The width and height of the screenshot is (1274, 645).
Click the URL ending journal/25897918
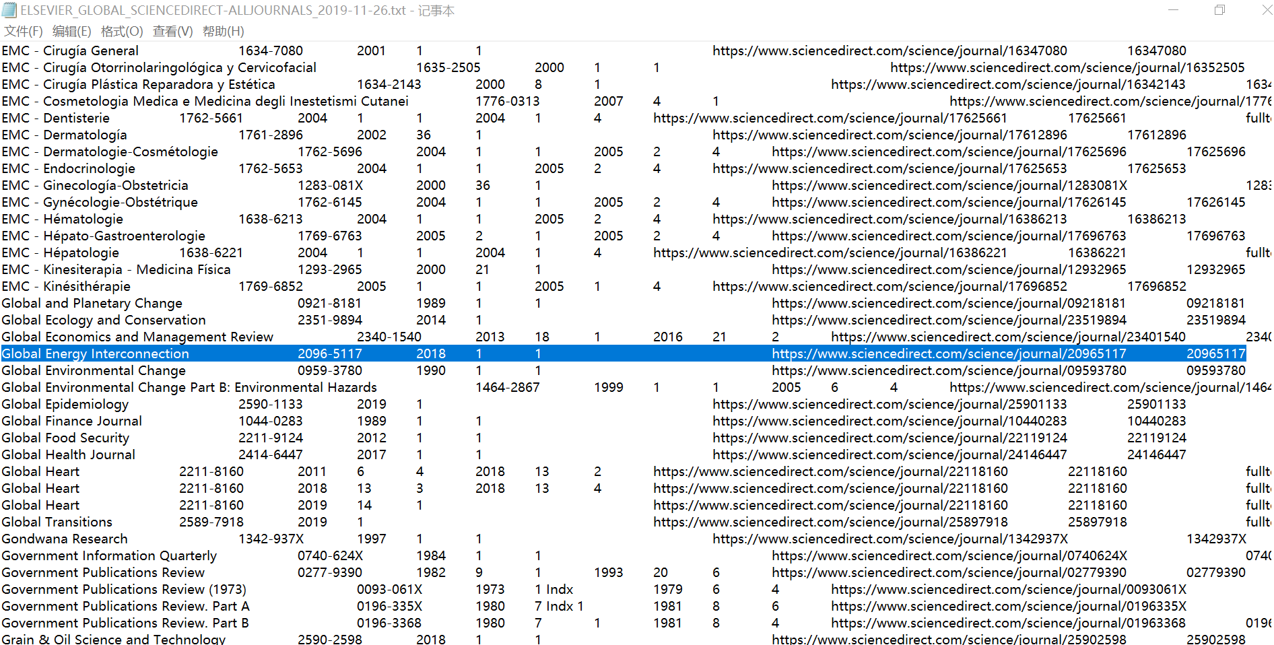click(x=831, y=522)
